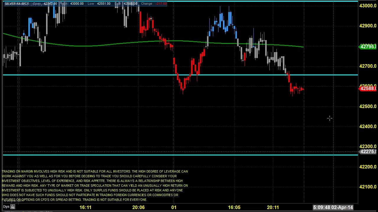Viewport: 378px width, 212px height.
Task: Select the SILVER K4-MCX symbol label
Action: click(17, 4)
